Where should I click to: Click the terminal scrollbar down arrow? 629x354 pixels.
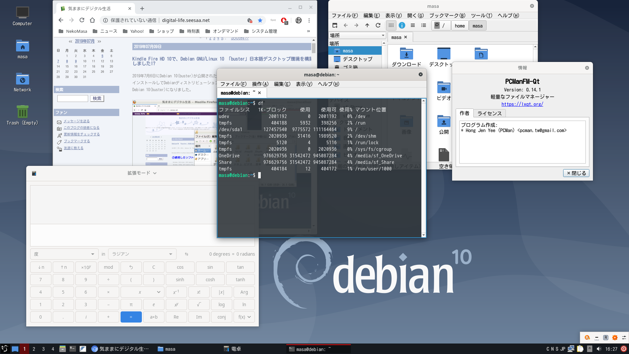coord(424,235)
